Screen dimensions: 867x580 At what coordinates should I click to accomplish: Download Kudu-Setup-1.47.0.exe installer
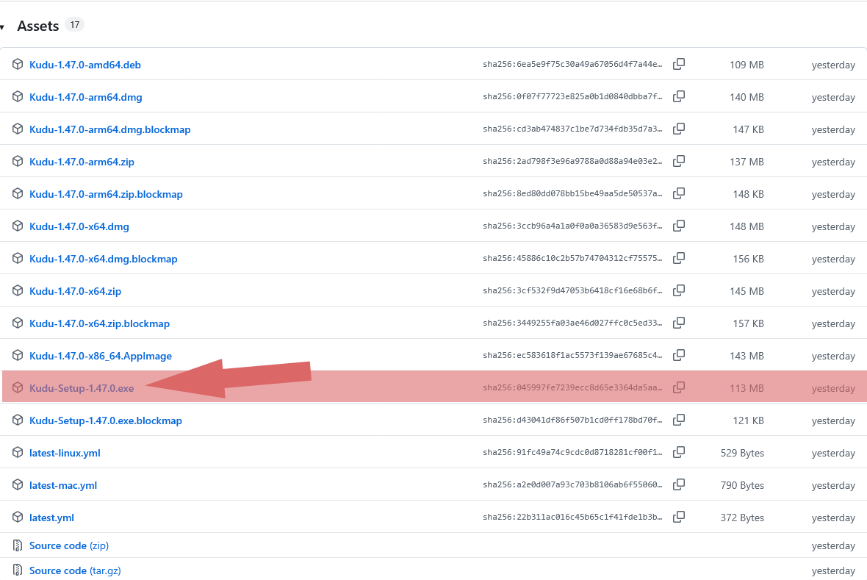pos(82,388)
